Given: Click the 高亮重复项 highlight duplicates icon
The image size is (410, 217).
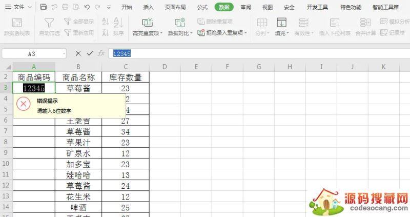Looking at the screenshot, I should click(x=147, y=23).
